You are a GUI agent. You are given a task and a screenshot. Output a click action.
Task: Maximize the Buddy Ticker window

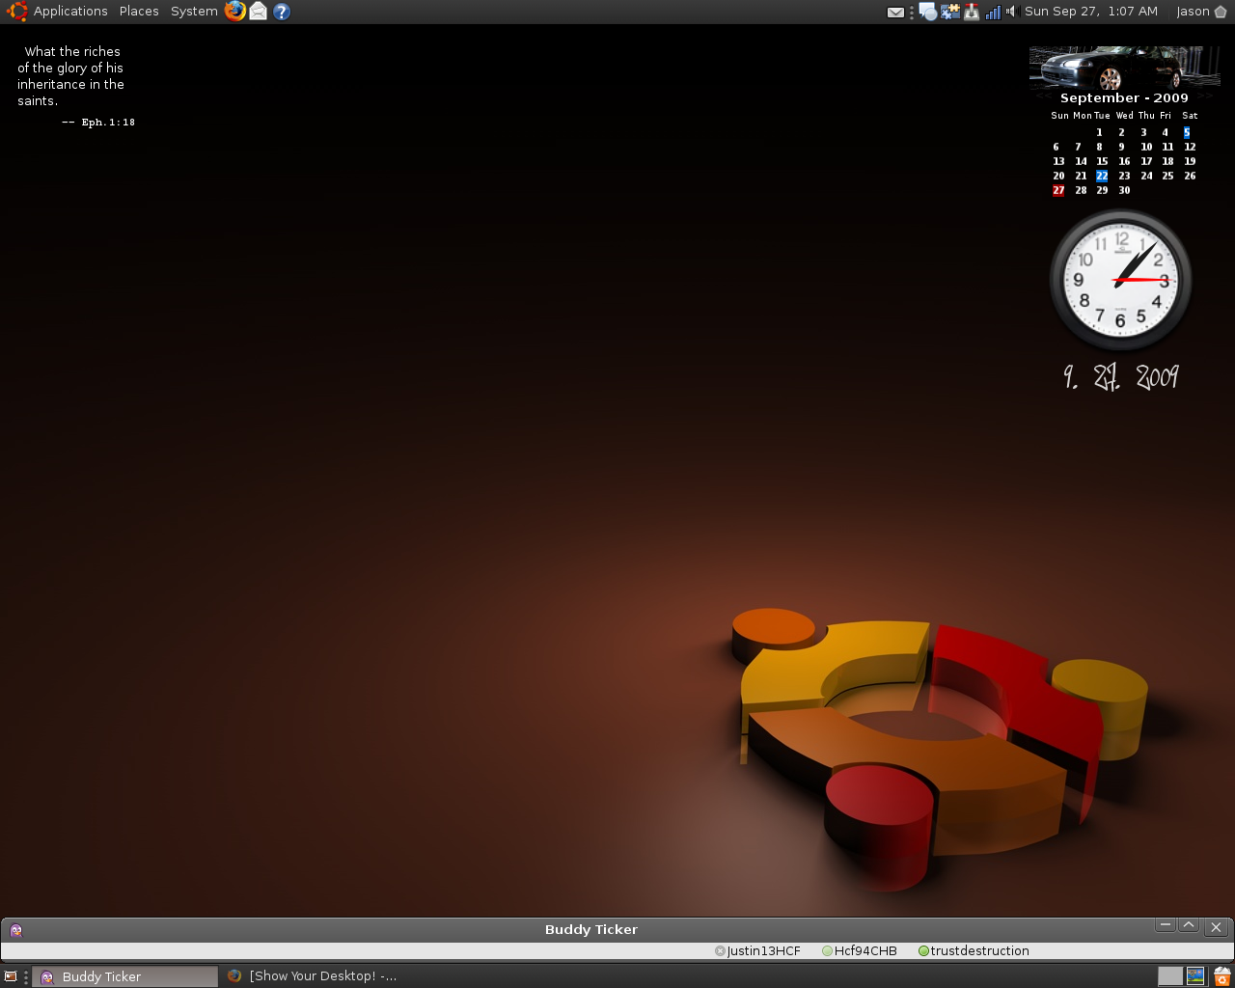(x=1189, y=926)
